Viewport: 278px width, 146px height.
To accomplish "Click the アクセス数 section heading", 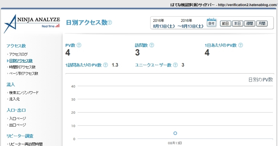I will point(16,46).
